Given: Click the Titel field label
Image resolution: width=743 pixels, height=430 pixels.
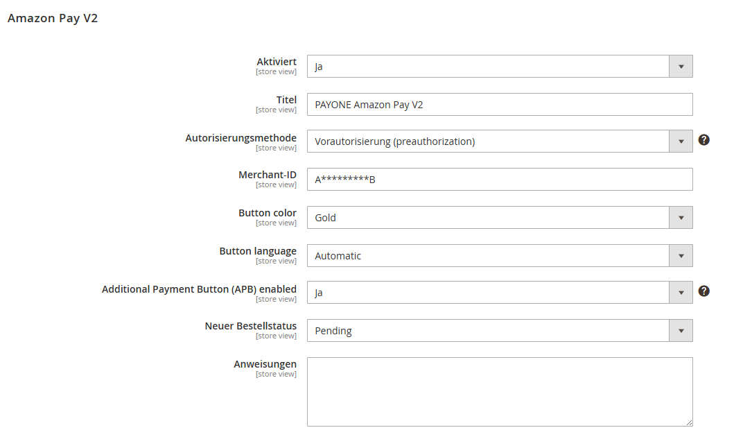Looking at the screenshot, I should pyautogui.click(x=286, y=100).
